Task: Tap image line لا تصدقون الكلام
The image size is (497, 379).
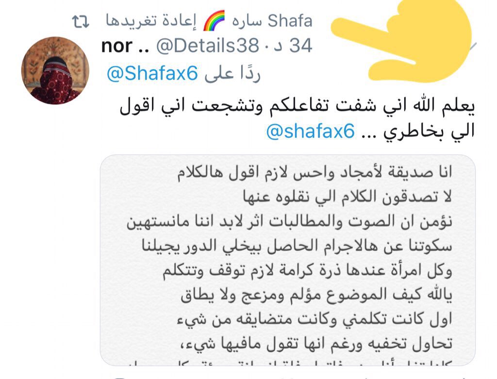Action: click(x=348, y=197)
